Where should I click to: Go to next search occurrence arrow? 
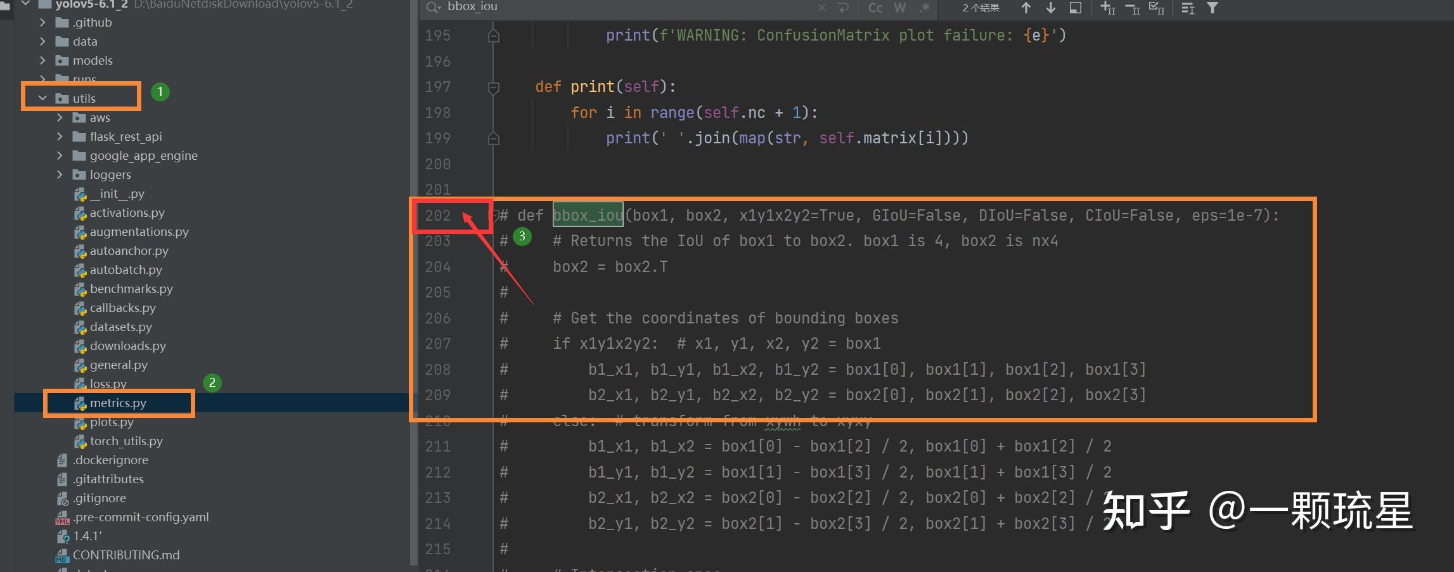point(1051,8)
